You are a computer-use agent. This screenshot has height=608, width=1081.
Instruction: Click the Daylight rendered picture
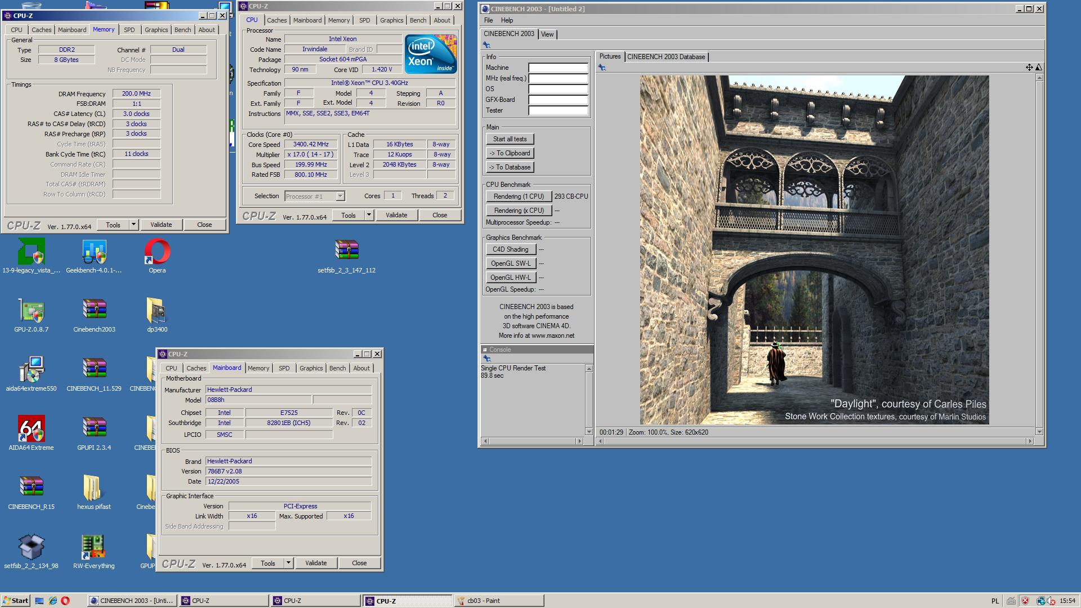[x=814, y=250]
